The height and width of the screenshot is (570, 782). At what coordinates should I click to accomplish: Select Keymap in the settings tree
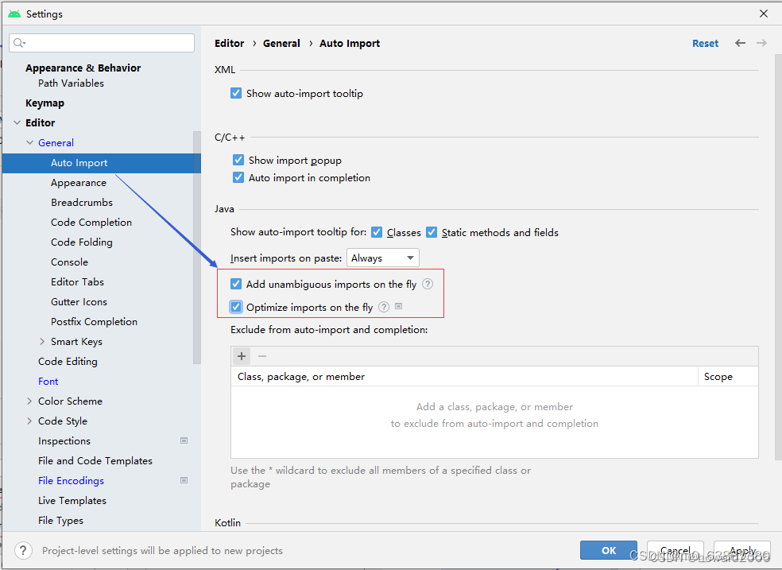click(x=45, y=103)
